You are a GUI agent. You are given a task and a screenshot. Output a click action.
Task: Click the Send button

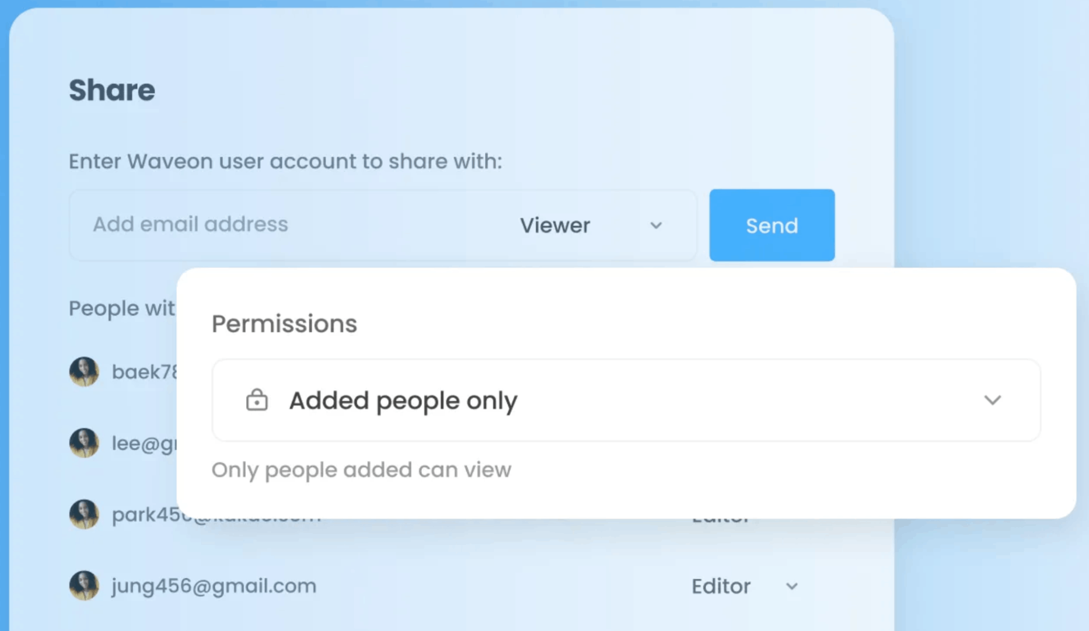click(x=771, y=225)
